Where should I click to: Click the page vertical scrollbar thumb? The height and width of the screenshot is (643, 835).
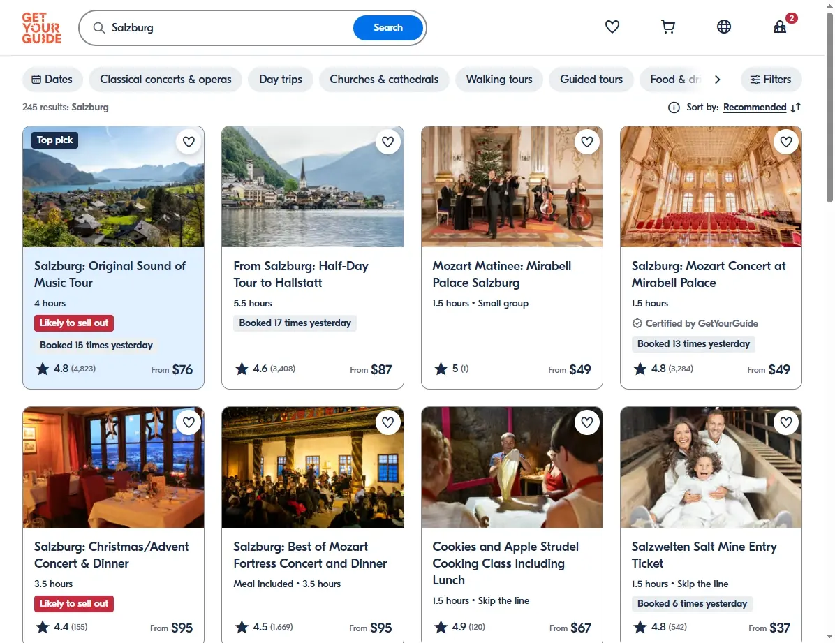pos(829,107)
